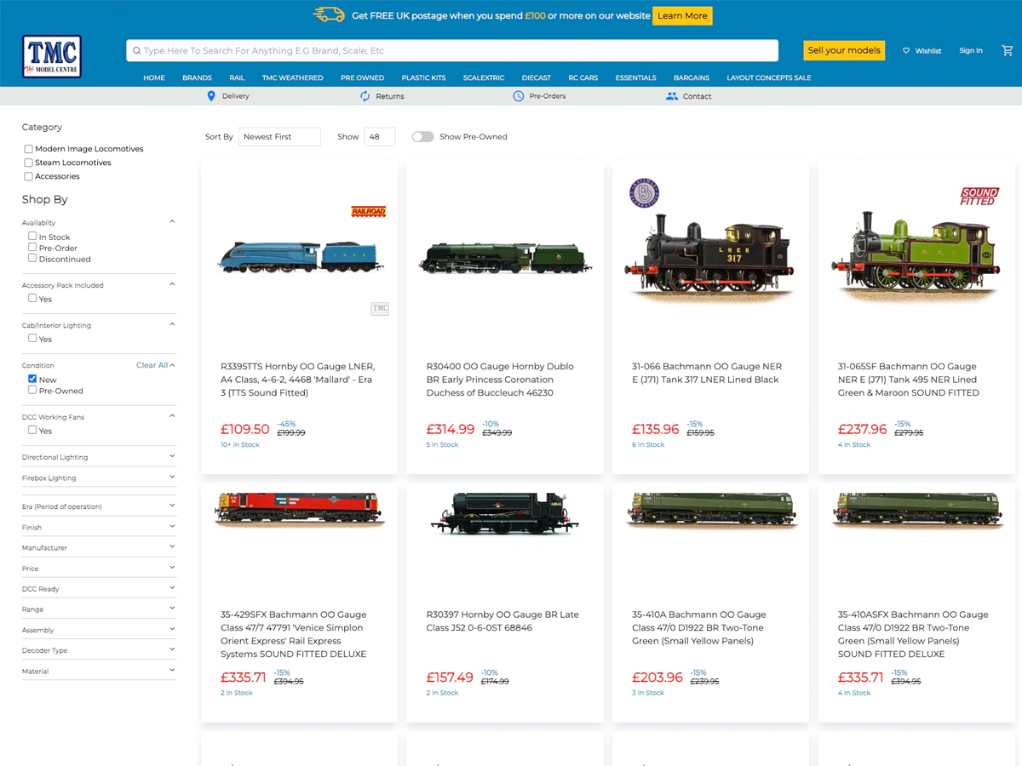Click the Railroad badge on Mallard listing
Viewport: 1022px width, 766px height.
(369, 211)
